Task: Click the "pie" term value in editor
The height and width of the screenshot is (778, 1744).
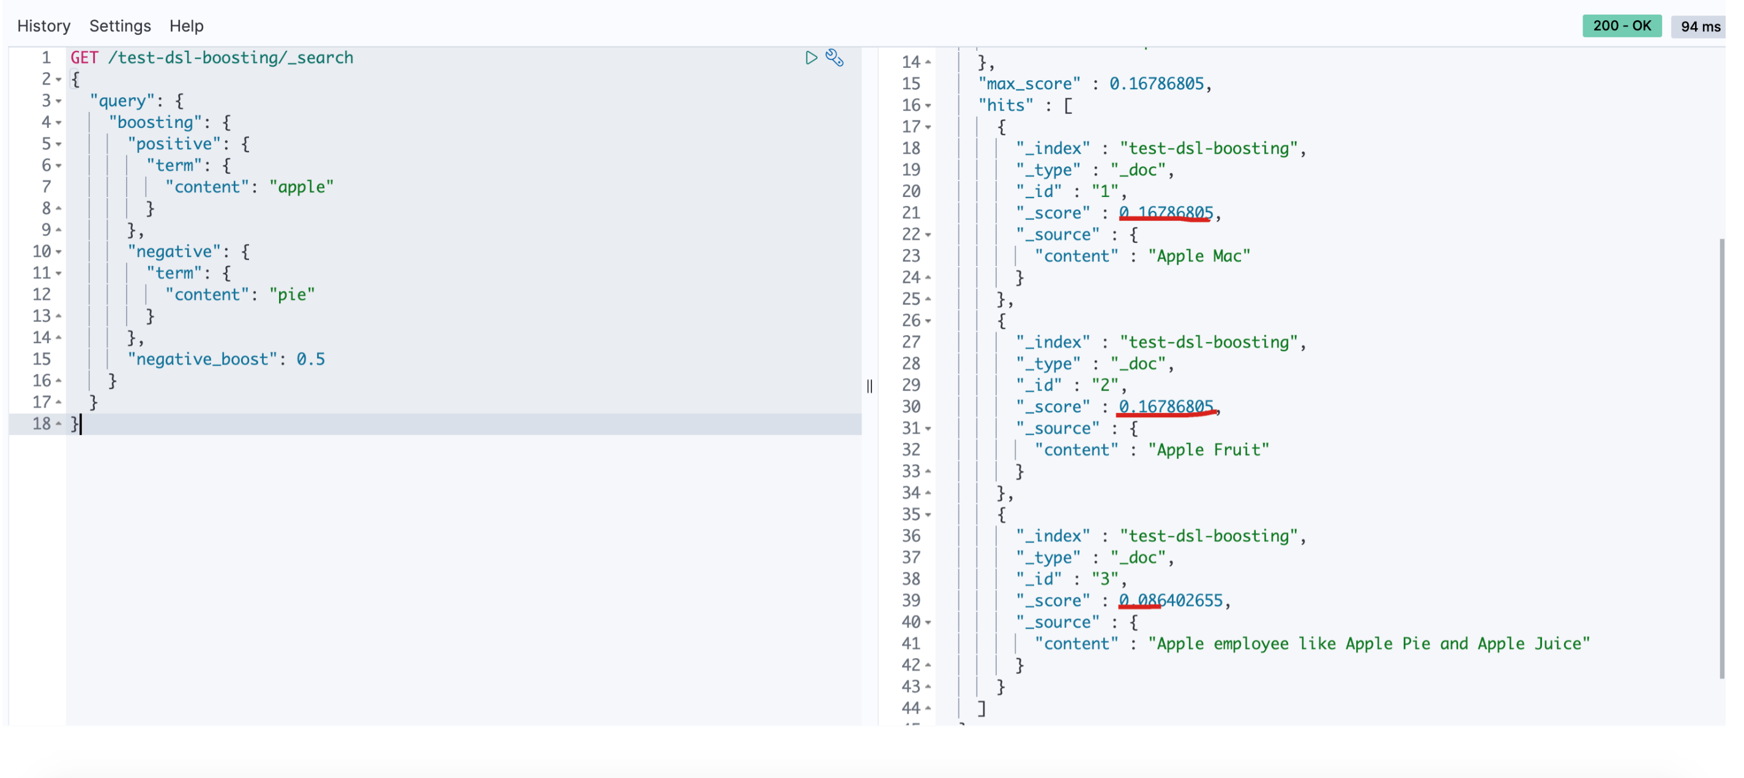Action: click(292, 294)
